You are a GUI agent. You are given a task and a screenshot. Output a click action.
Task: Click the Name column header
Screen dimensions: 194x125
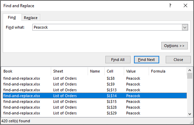point(96,71)
